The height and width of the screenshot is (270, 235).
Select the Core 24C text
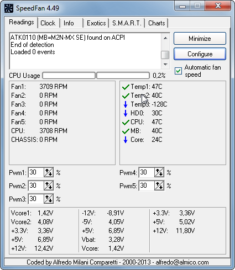147,140
